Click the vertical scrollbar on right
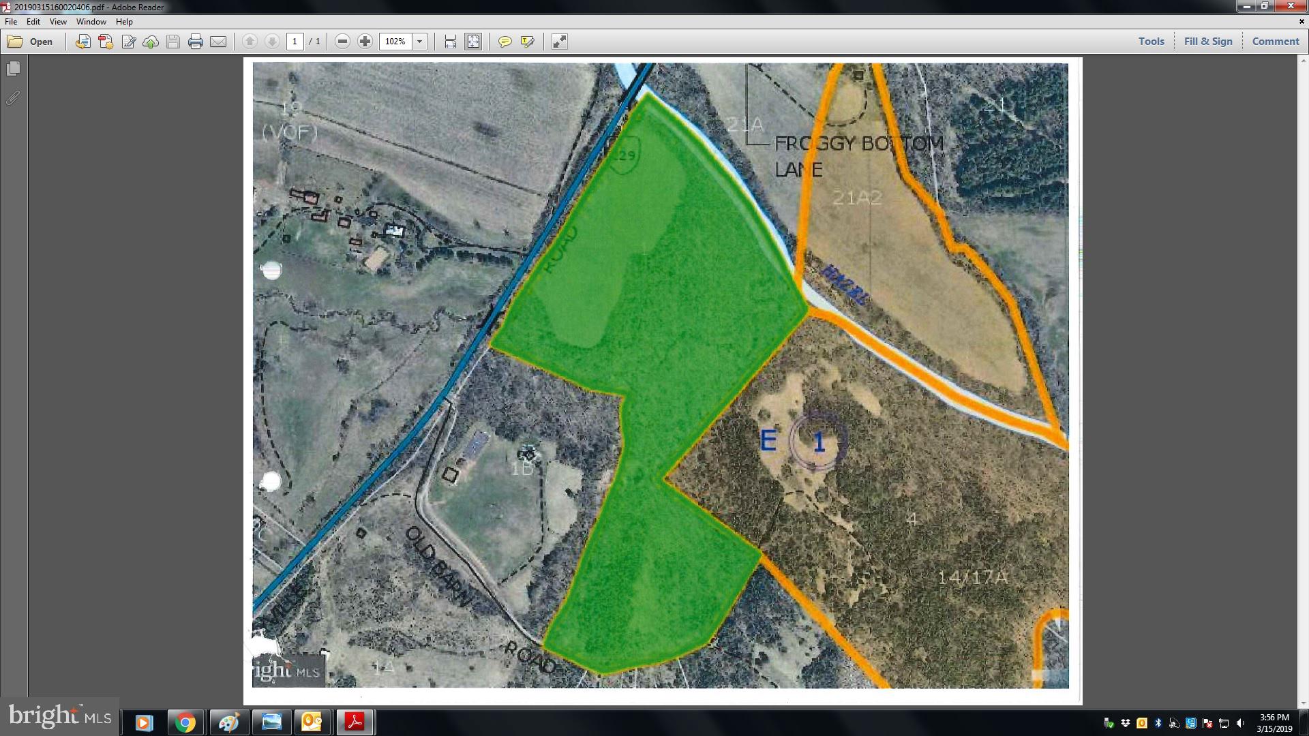 coord(1303,380)
